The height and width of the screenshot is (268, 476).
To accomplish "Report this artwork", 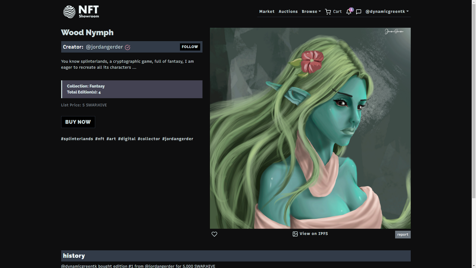I will click(x=403, y=234).
